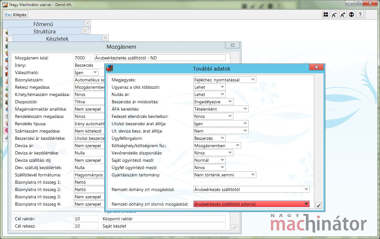
Task: Click the Rendelésszám megadása Nincs field
Action: pos(89,116)
